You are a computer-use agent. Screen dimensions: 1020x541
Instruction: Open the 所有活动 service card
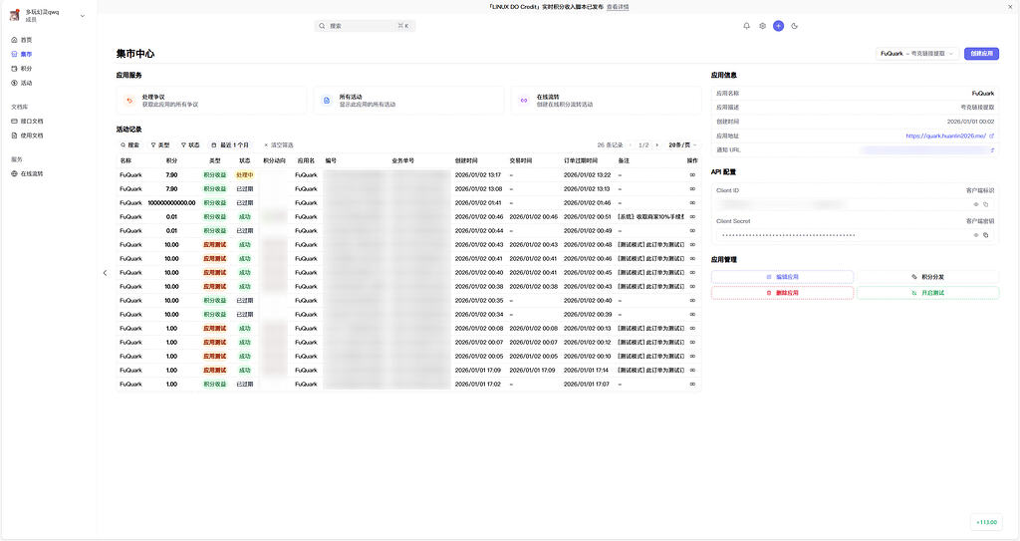click(x=408, y=101)
